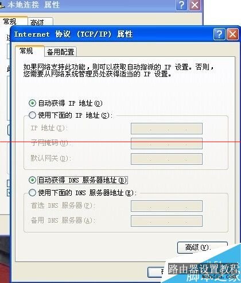Click the 首选 DNS 服务器 field
The height and width of the screenshot is (283, 241).
[166, 206]
